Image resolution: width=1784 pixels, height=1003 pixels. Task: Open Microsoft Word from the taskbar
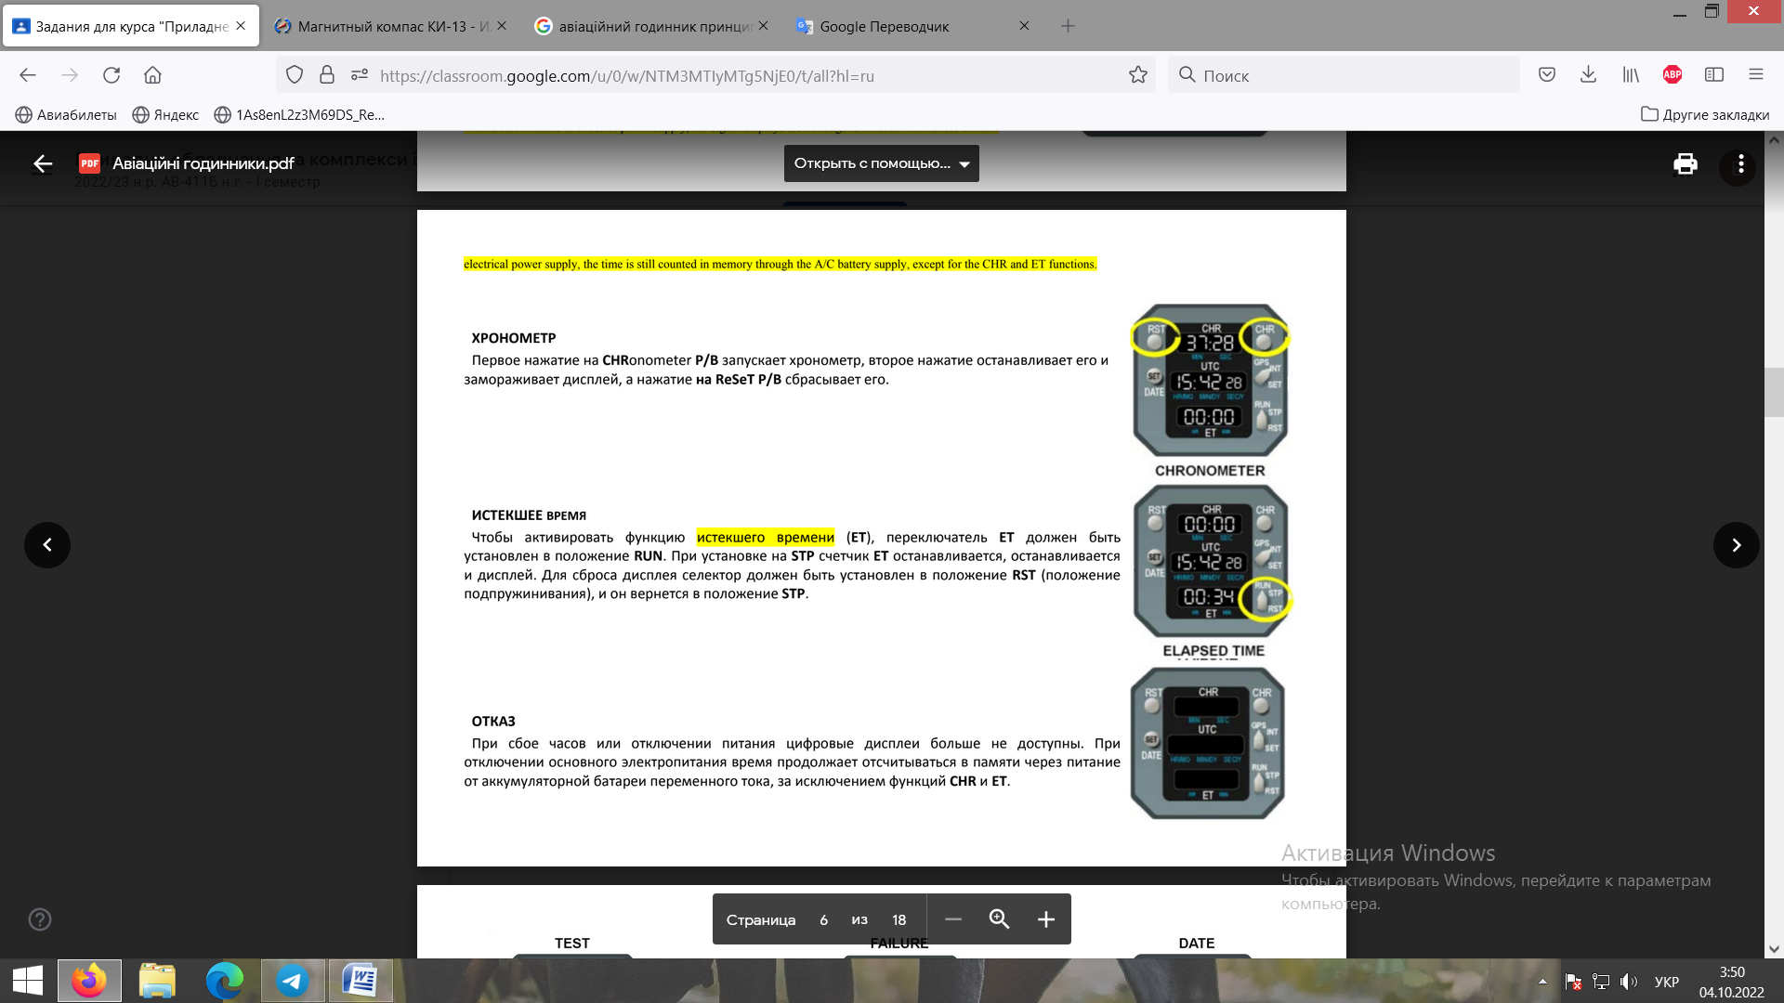pyautogui.click(x=361, y=981)
